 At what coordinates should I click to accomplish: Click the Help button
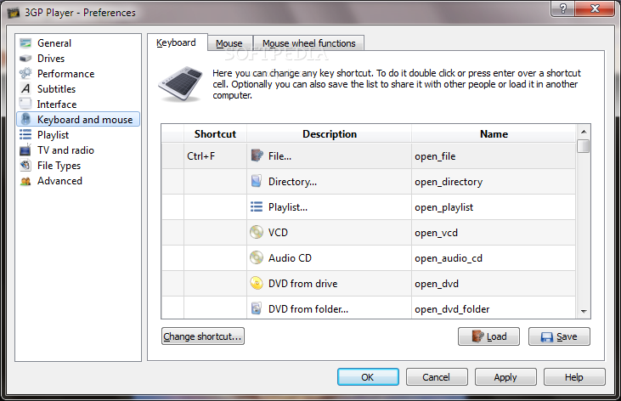[x=574, y=377]
